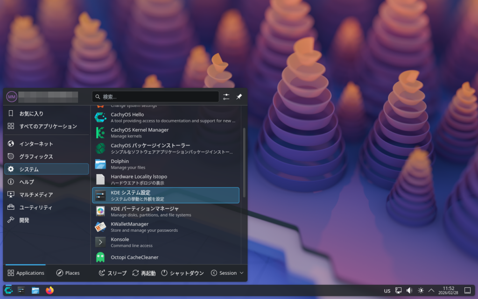Open CachyOS Kernel Manager
Image resolution: width=478 pixels, height=299 pixels.
click(x=166, y=133)
